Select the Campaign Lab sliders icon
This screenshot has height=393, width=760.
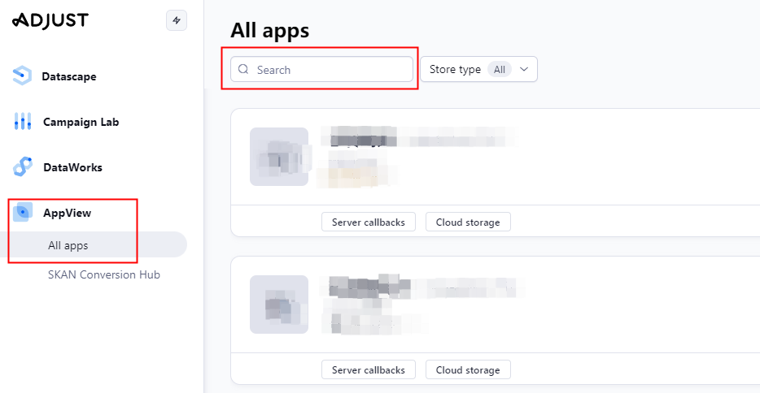[23, 122]
